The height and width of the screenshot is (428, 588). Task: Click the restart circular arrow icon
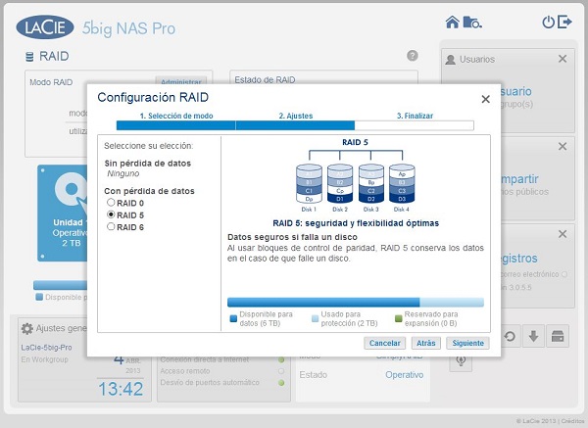point(510,336)
